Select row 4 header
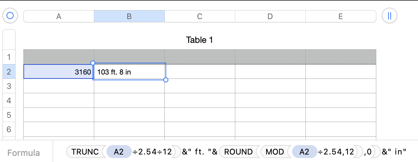 (x=9, y=100)
